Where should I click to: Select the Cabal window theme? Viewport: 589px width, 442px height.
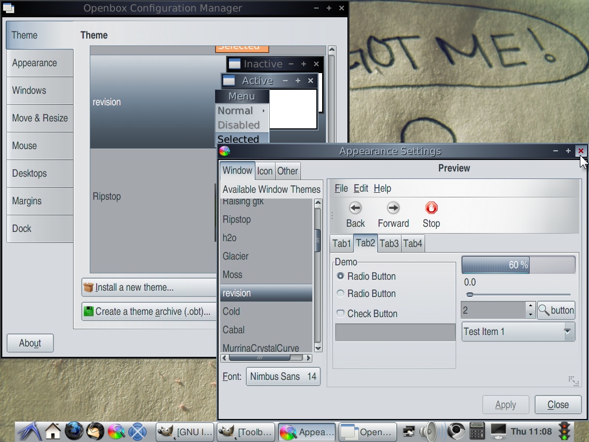[266, 330]
